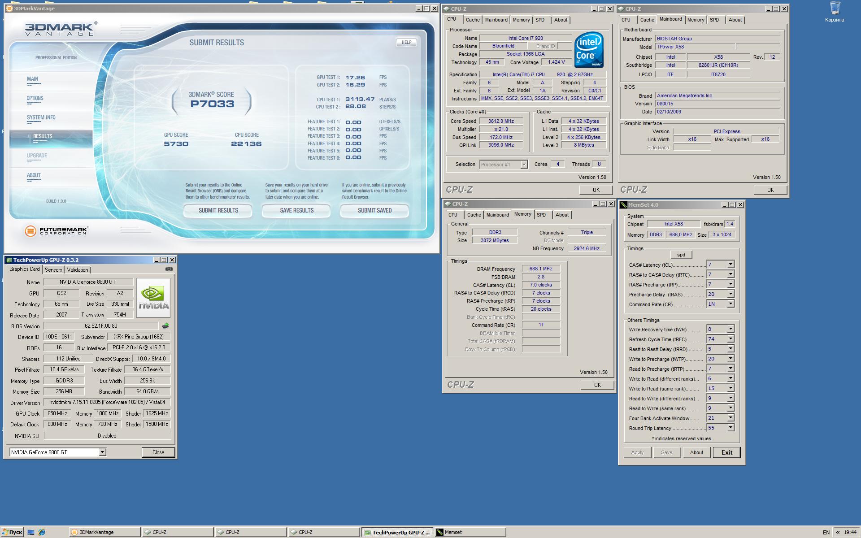
Task: Open Cache tab in the processor CPU-Z window
Action: [473, 20]
